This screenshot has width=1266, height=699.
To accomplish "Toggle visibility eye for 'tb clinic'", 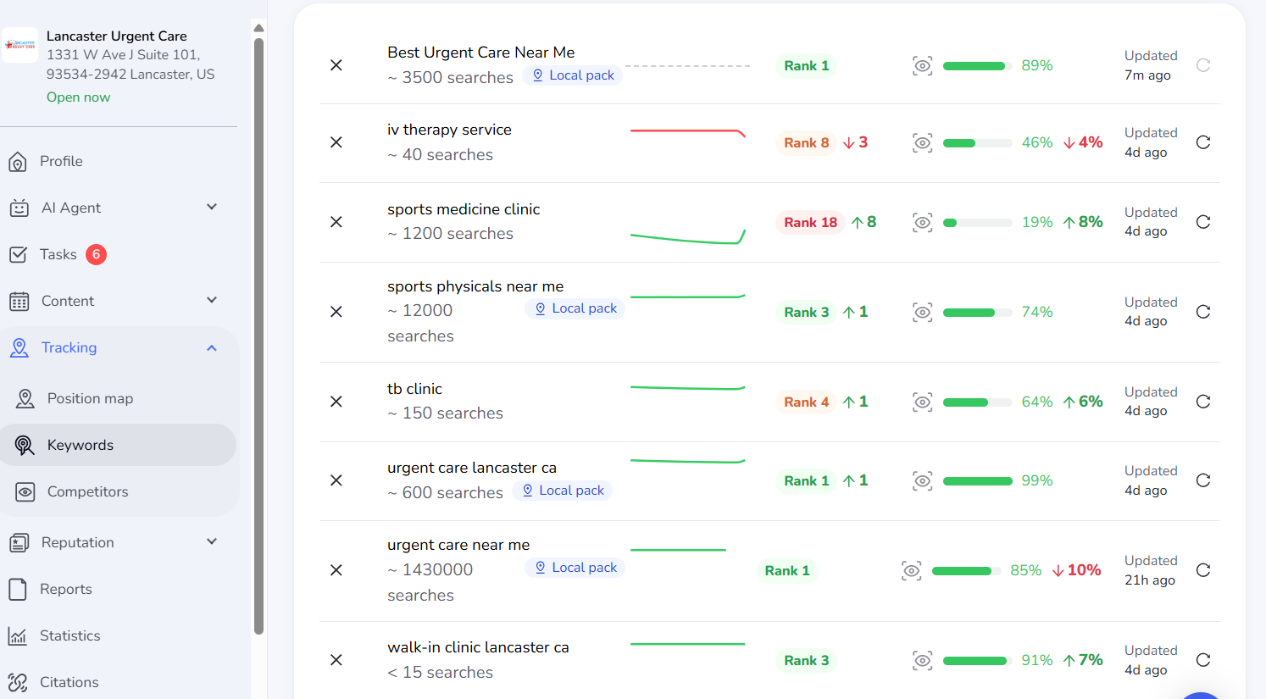I will tap(922, 402).
